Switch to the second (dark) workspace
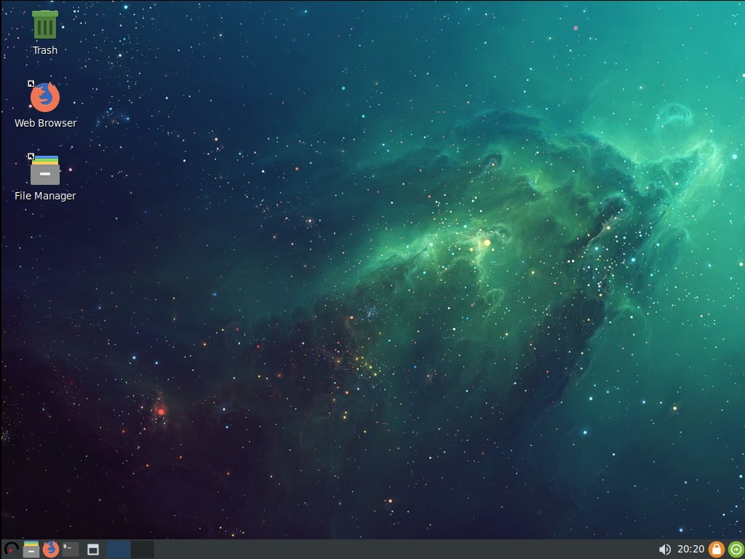Screen dimensions: 745x559 pos(143,550)
